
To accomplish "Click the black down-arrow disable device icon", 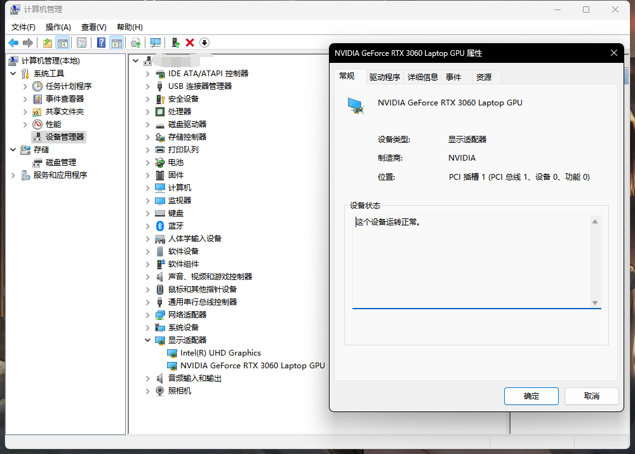I will click(204, 43).
